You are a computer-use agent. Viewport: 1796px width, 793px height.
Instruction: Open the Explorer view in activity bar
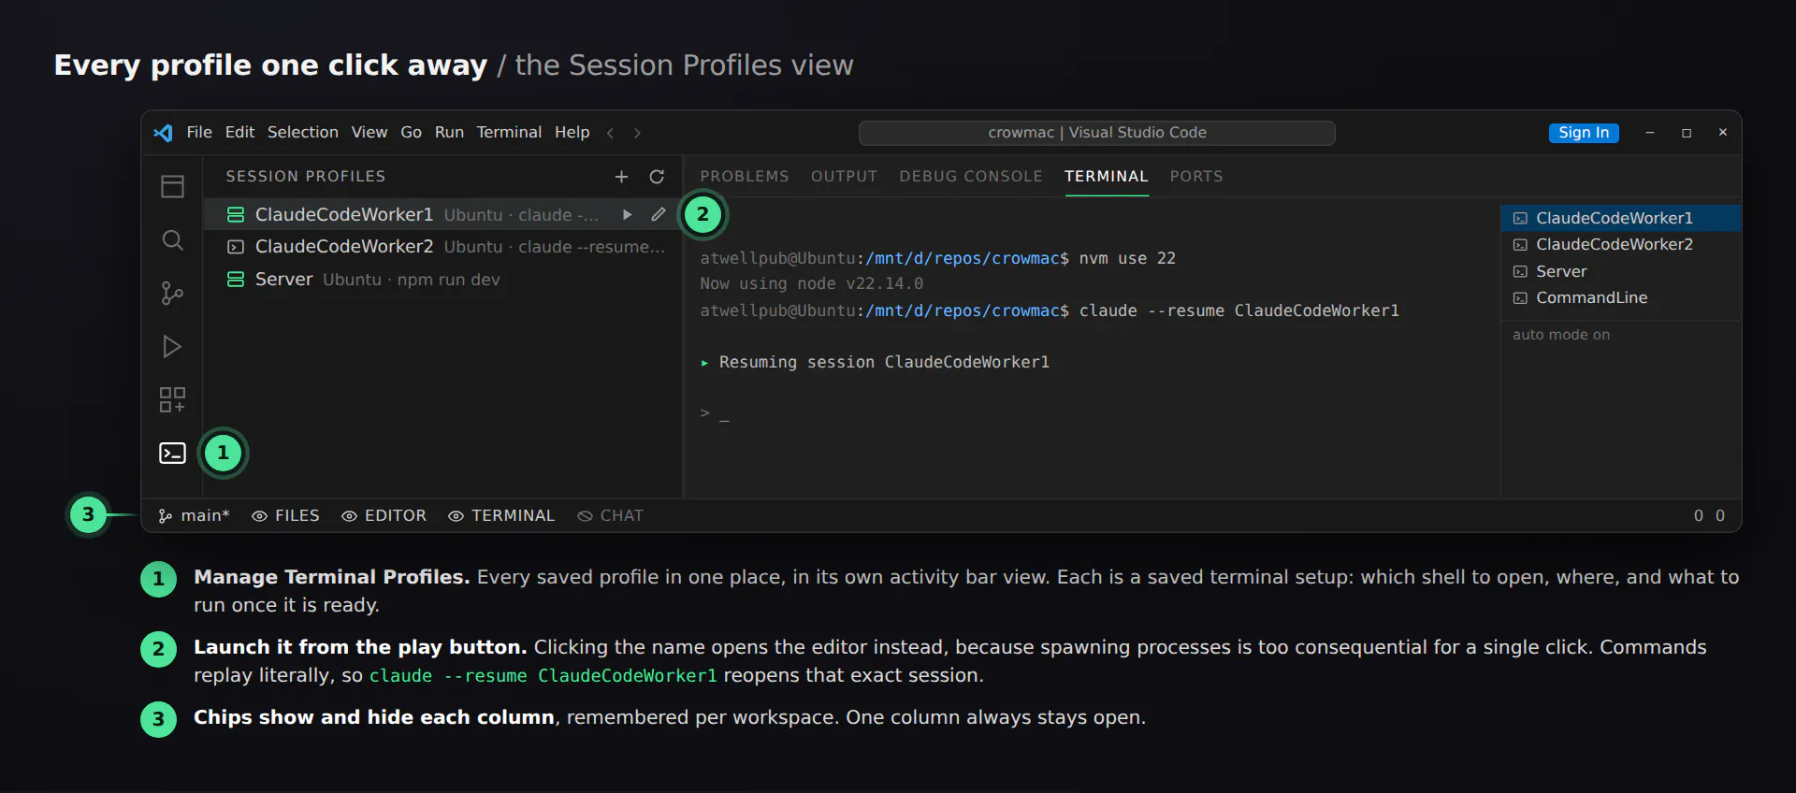(x=172, y=186)
